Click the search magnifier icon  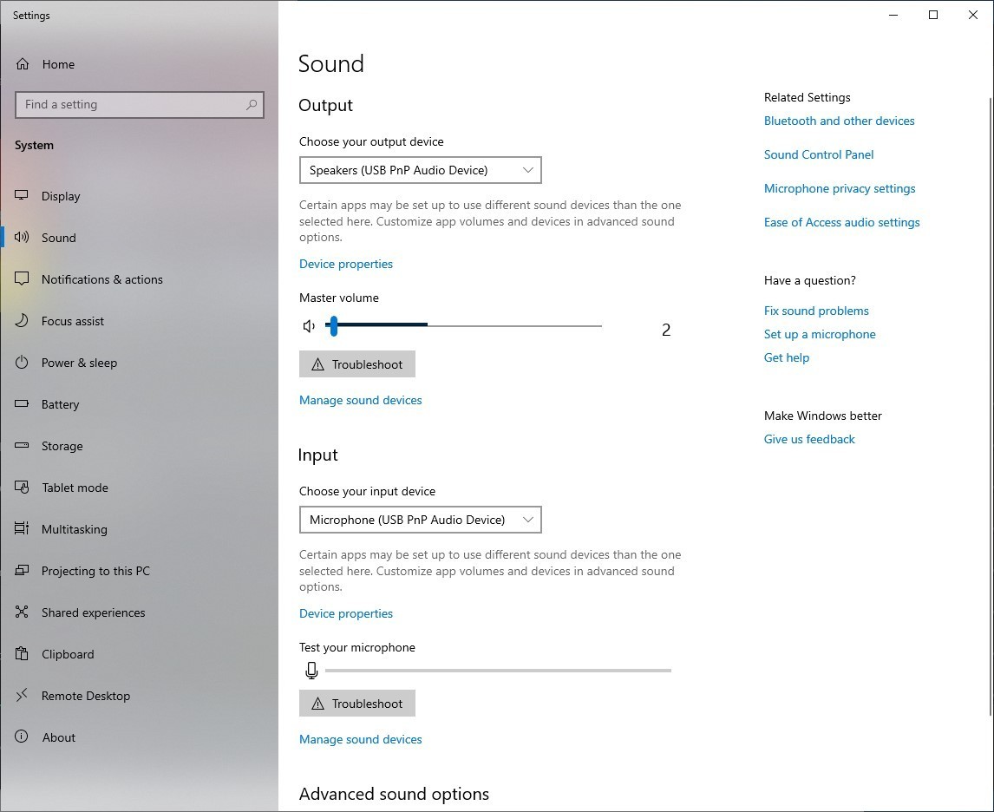[x=252, y=105]
